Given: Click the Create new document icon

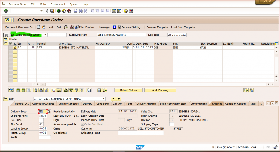Looking at the screenshot, I should click(39, 27).
